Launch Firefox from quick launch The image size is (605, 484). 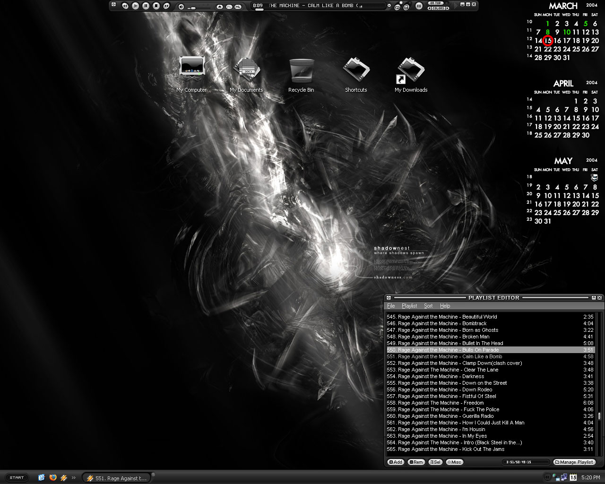click(53, 478)
